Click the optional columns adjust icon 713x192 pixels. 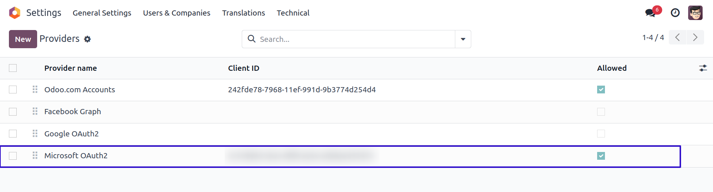(703, 68)
